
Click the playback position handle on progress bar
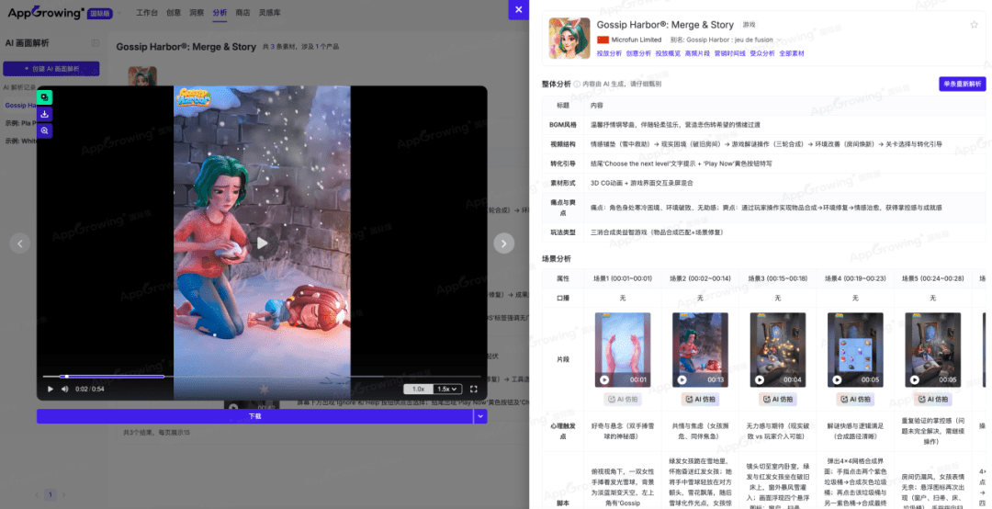[x=66, y=377]
